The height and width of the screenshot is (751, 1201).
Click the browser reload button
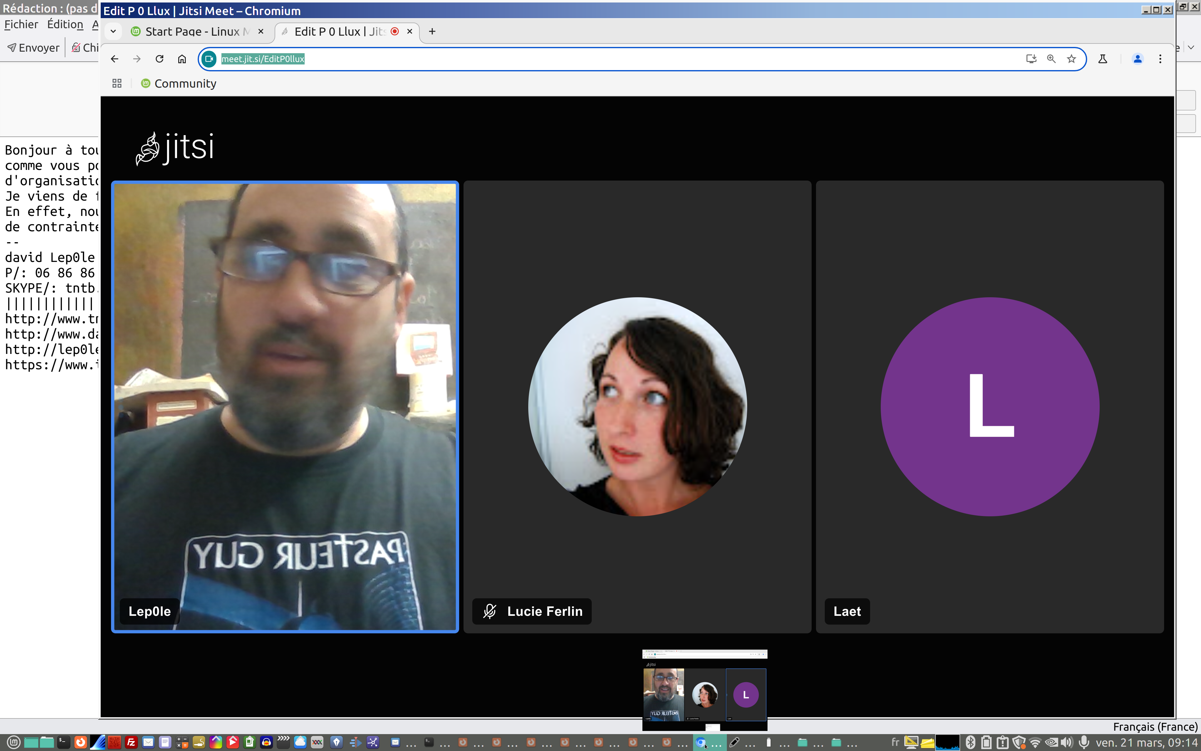[x=159, y=59]
